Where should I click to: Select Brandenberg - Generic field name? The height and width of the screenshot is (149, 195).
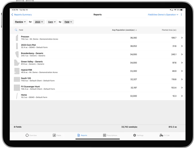tap(32, 53)
